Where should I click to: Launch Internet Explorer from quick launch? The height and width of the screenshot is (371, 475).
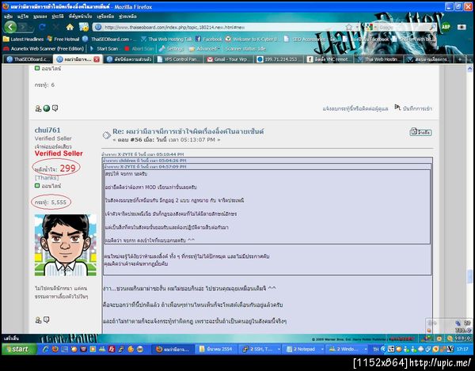46,349
